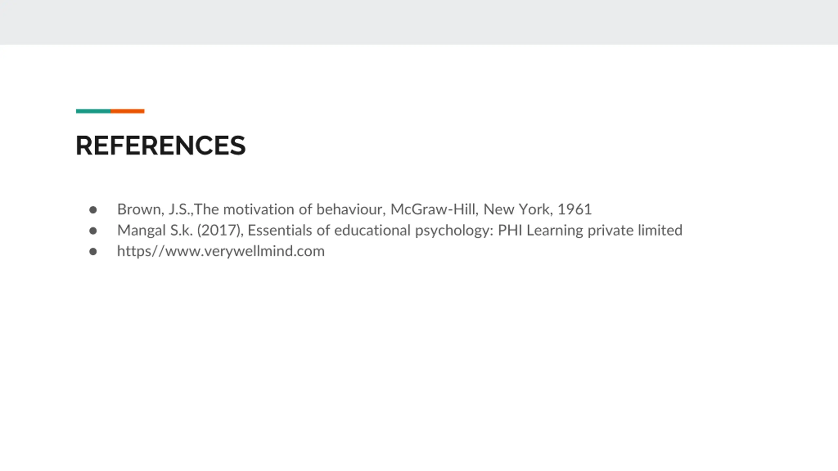
Task: Click the year "1961"
Action: (574, 209)
